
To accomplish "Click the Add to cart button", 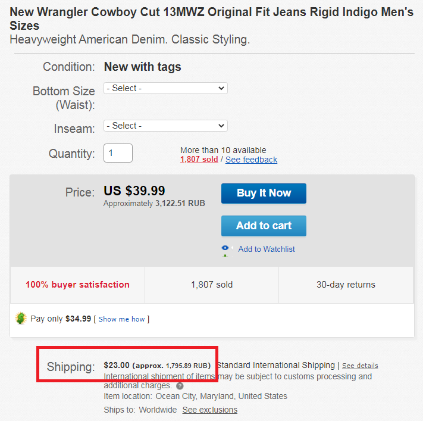I will [x=264, y=226].
